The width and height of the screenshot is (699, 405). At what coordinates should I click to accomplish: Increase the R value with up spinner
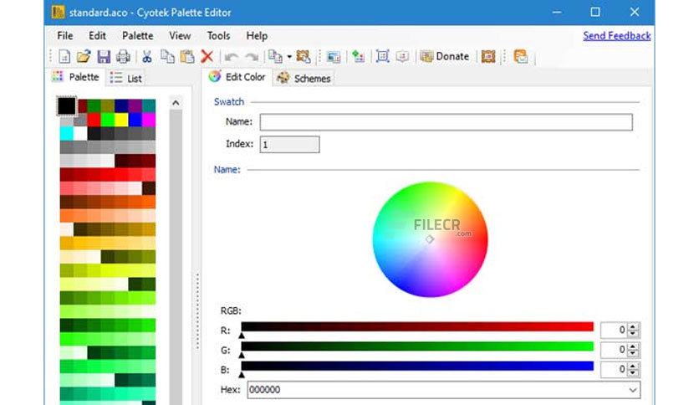(x=633, y=326)
